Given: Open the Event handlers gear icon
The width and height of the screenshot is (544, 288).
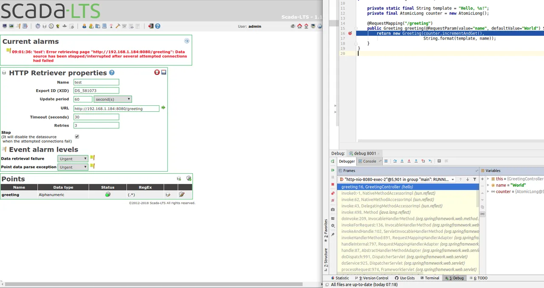Looking at the screenshot, I should [37, 26].
